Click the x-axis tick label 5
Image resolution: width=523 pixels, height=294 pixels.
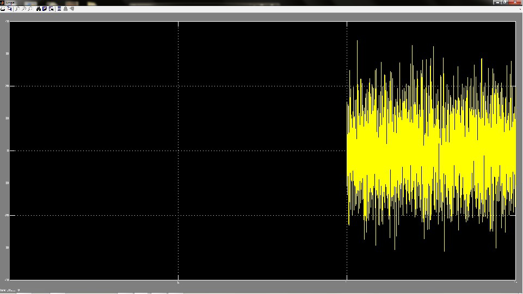coord(179,283)
